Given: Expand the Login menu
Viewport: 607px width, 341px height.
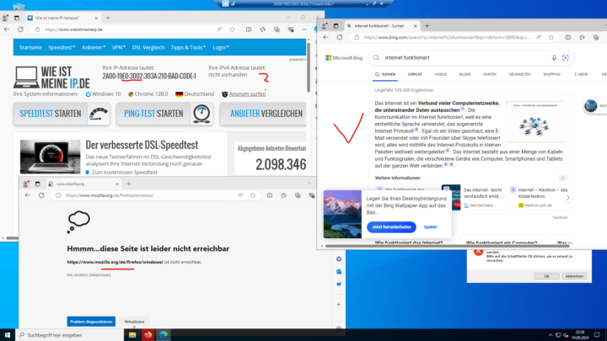Looking at the screenshot, I should pos(221,47).
